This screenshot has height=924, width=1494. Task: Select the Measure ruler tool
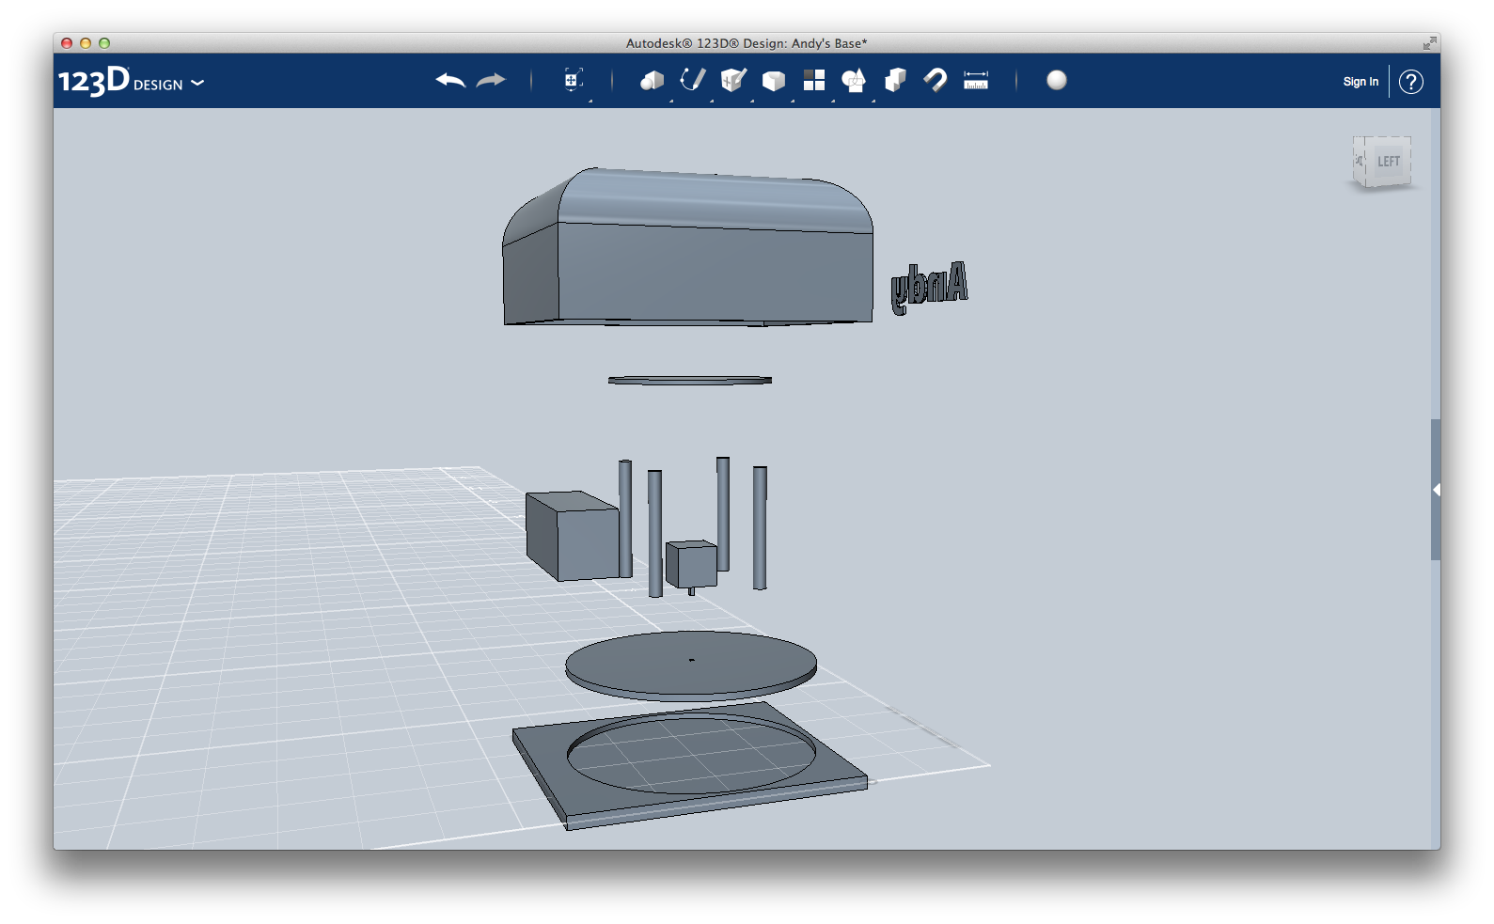pos(976,80)
